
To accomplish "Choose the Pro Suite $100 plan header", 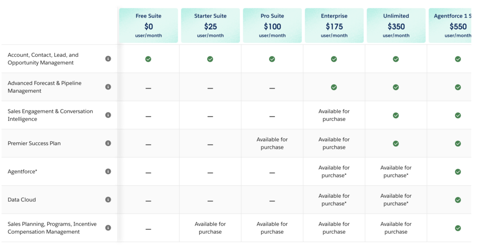I will 272,26.
